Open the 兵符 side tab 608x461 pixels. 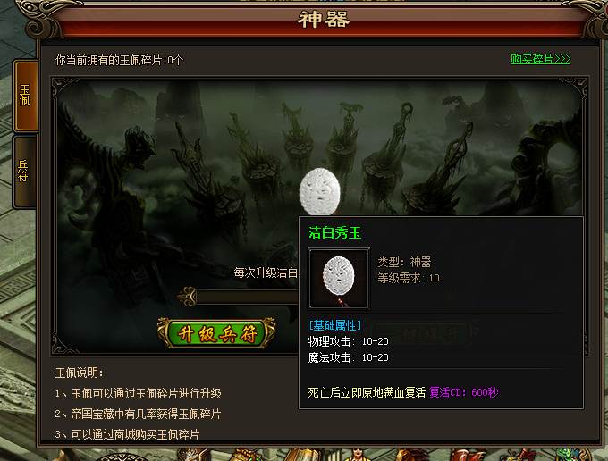(25, 172)
